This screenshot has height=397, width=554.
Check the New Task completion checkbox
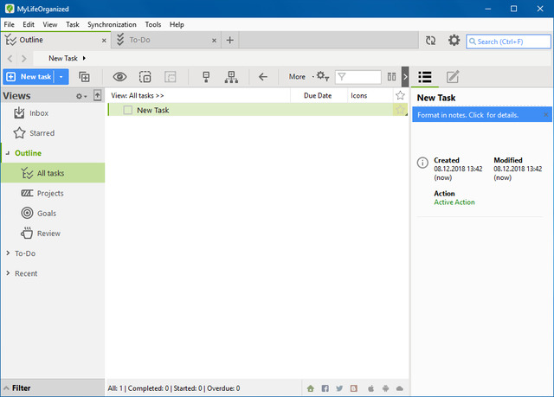(128, 110)
